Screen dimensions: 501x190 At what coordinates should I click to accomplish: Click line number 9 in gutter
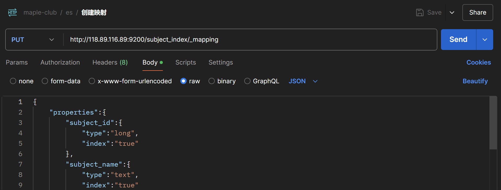tap(20, 185)
